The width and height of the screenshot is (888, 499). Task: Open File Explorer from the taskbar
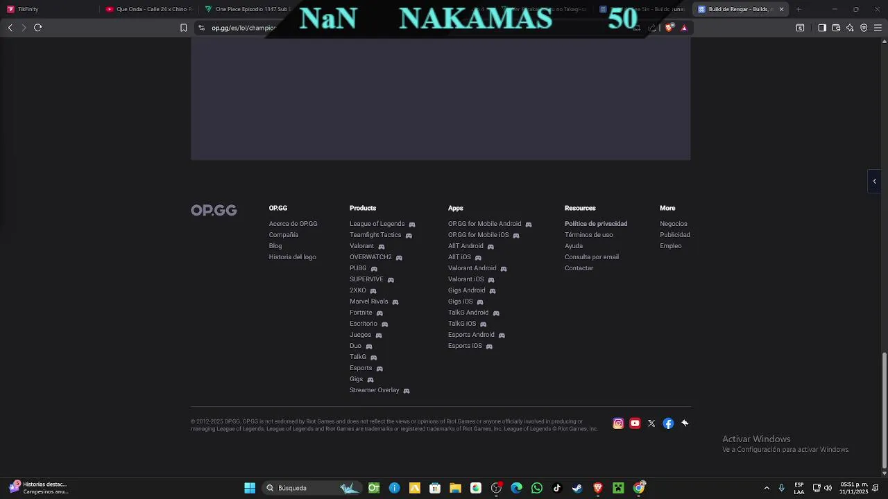click(455, 488)
